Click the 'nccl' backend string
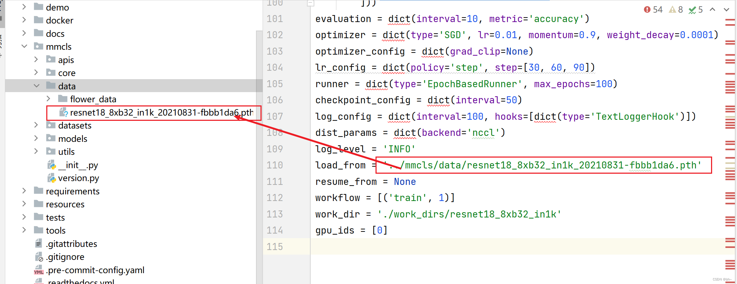 (483, 133)
